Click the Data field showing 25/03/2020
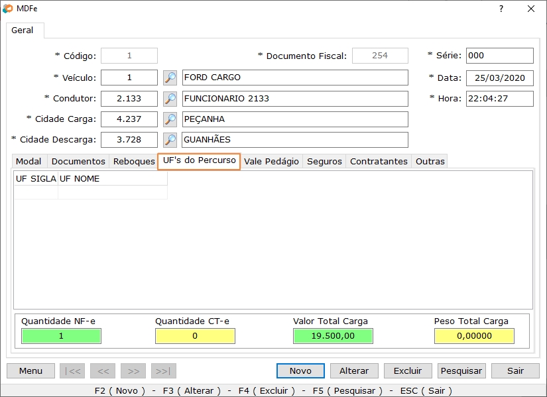Viewport: 547px width, 397px height. pos(499,78)
